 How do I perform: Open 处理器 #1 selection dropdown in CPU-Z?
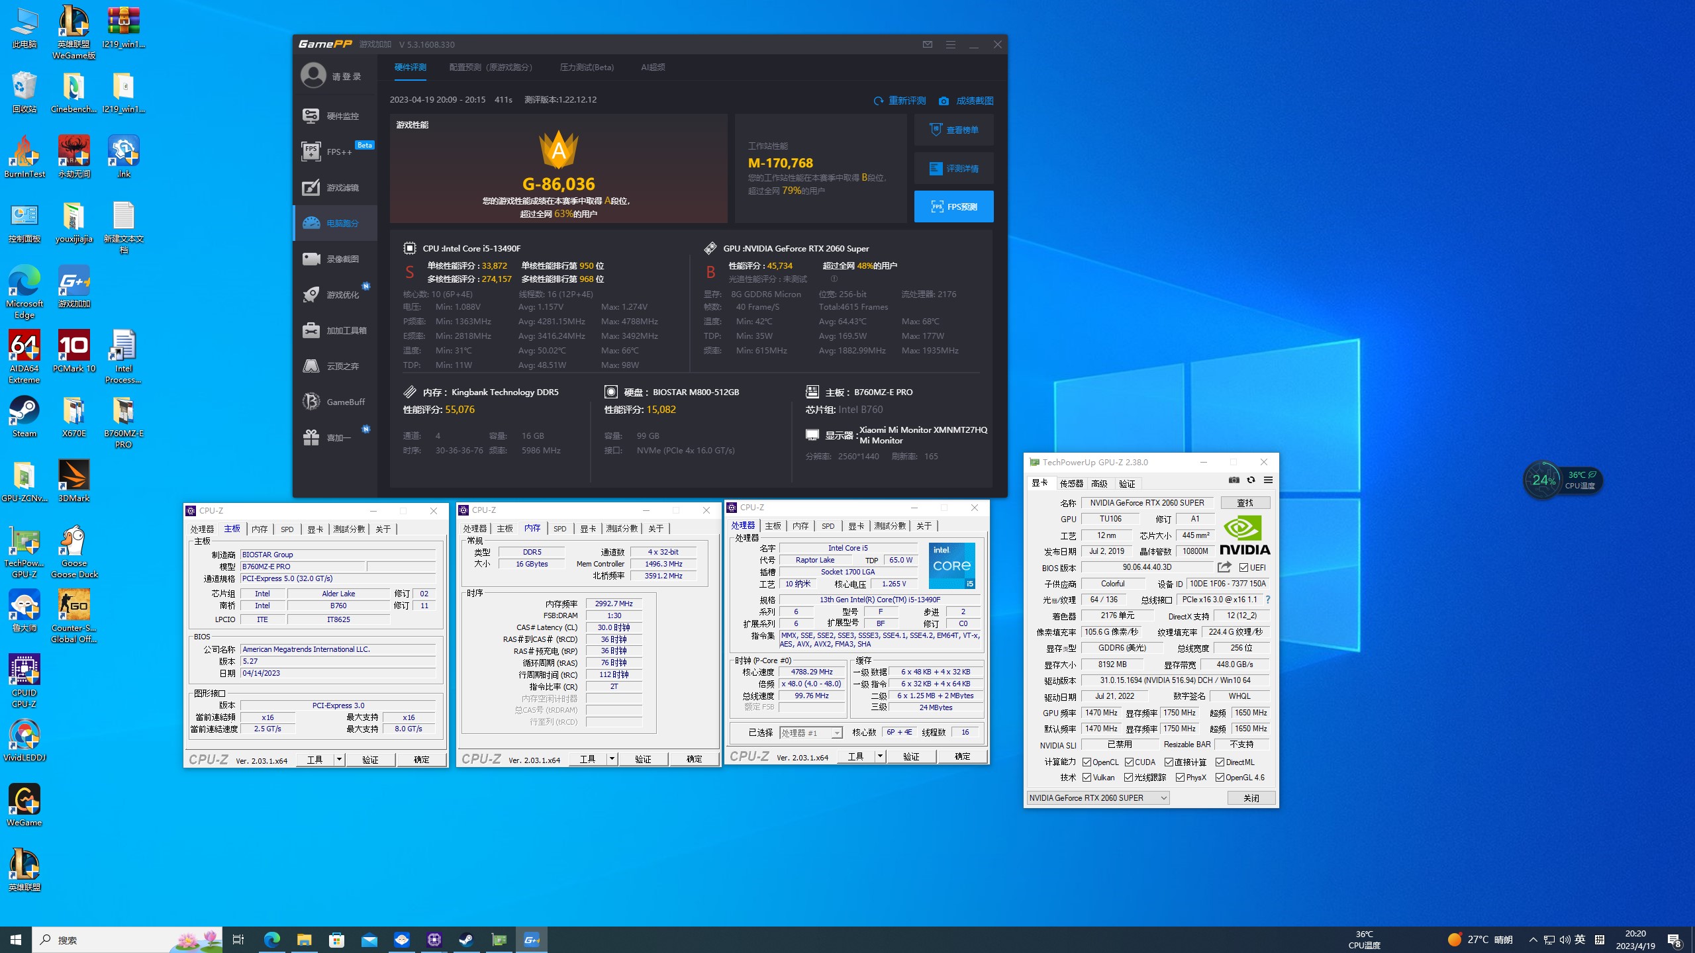click(810, 733)
